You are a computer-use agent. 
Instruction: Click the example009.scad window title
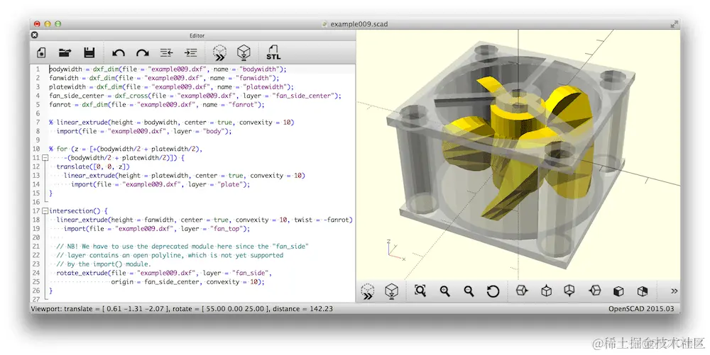(359, 24)
